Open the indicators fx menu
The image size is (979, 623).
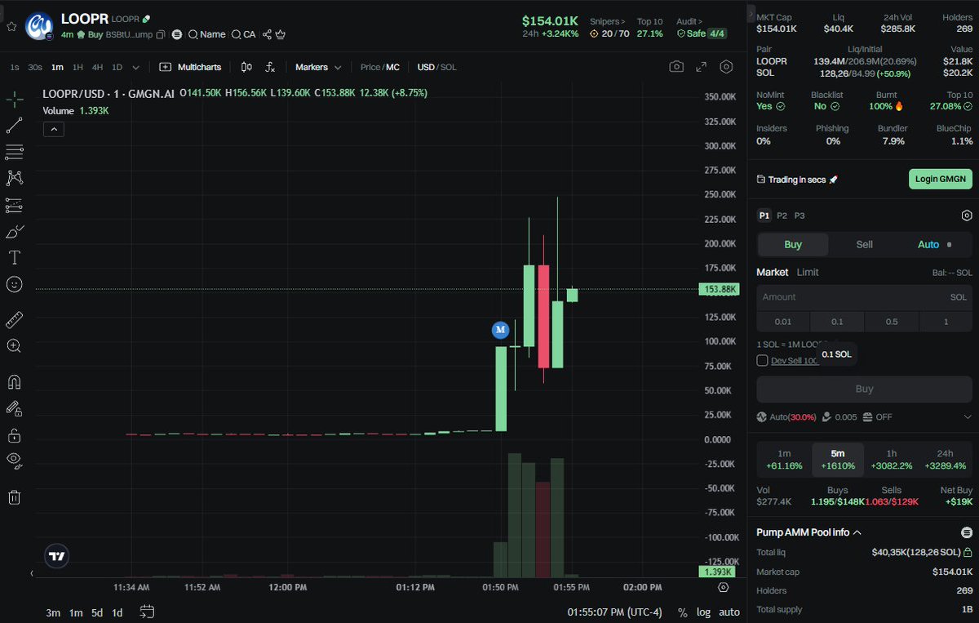[270, 67]
